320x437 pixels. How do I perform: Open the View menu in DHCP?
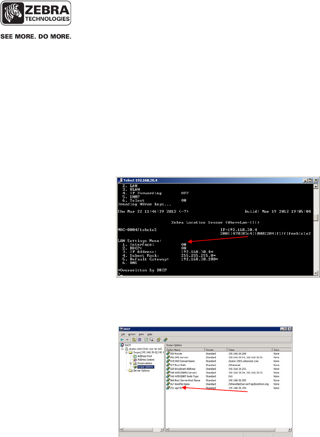click(x=141, y=334)
